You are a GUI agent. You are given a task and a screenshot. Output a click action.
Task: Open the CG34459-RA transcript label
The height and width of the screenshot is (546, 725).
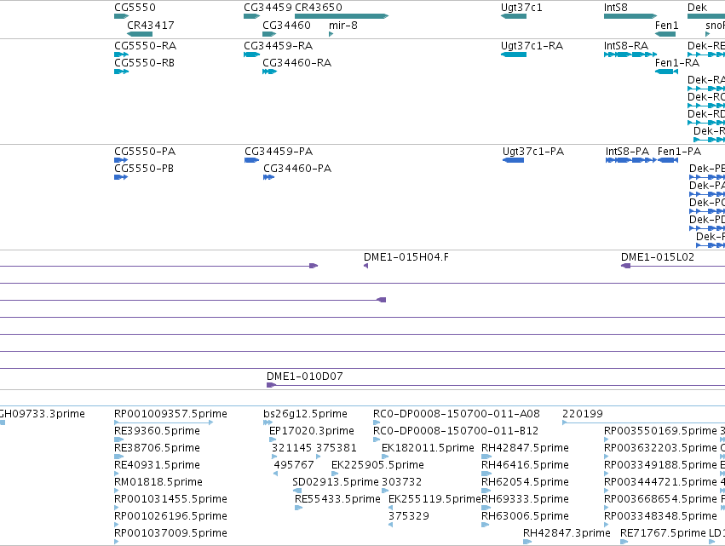click(x=279, y=46)
